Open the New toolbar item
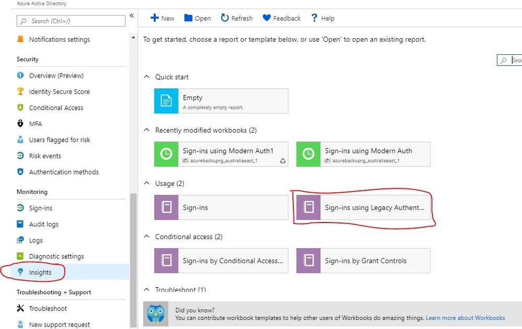This screenshot has height=329, width=522. [x=163, y=18]
